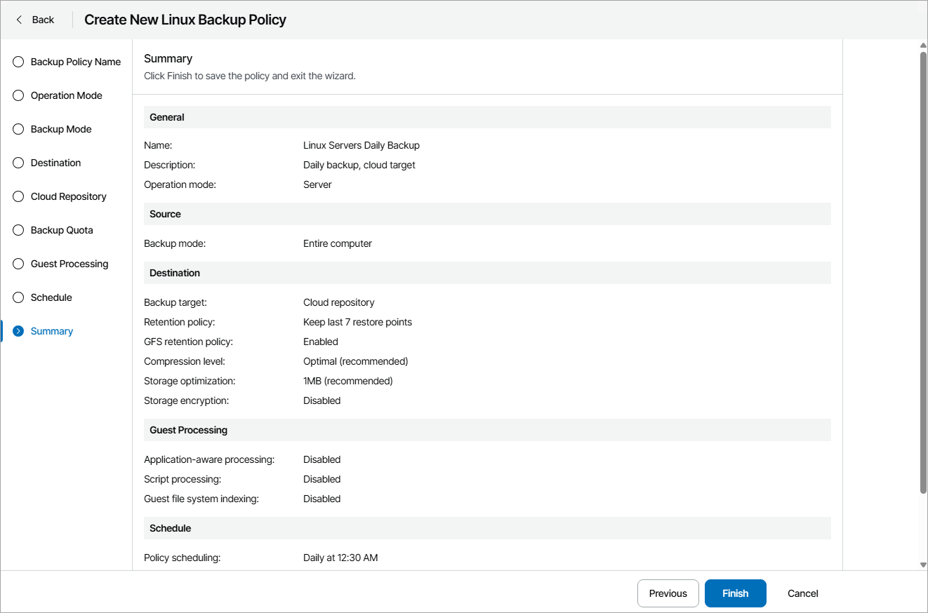Select the Destination step circle
This screenshot has height=613, width=928.
(18, 163)
